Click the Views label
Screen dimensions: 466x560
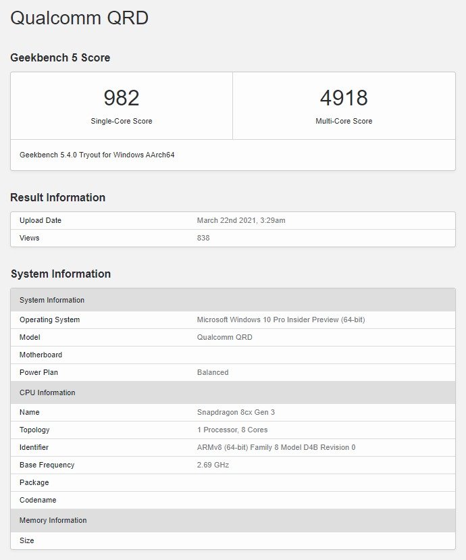(x=29, y=238)
